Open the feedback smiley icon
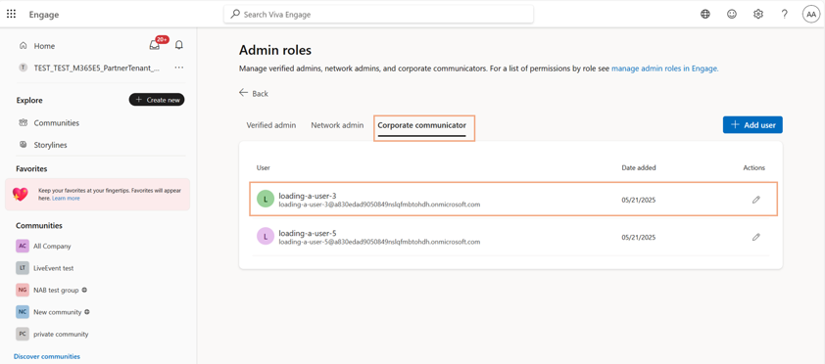This screenshot has height=364, width=825. coord(731,15)
